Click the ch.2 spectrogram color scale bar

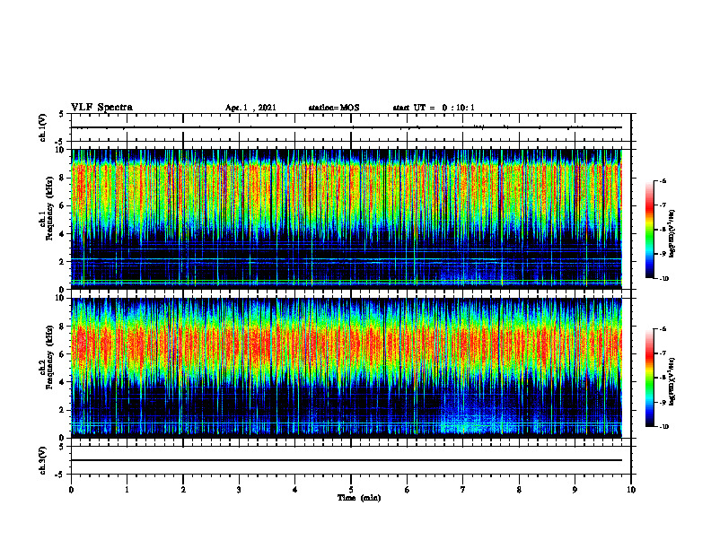tap(650, 378)
